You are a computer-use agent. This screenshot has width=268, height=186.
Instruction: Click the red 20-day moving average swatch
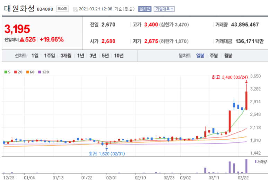[16, 72]
